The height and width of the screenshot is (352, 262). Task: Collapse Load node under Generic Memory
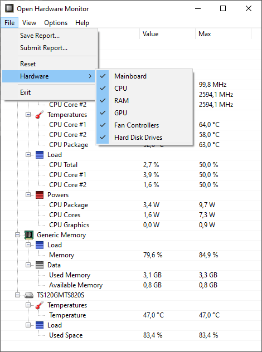(x=28, y=245)
